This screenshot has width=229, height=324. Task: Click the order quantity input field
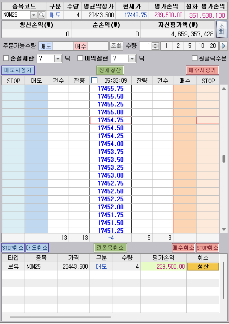146,46
